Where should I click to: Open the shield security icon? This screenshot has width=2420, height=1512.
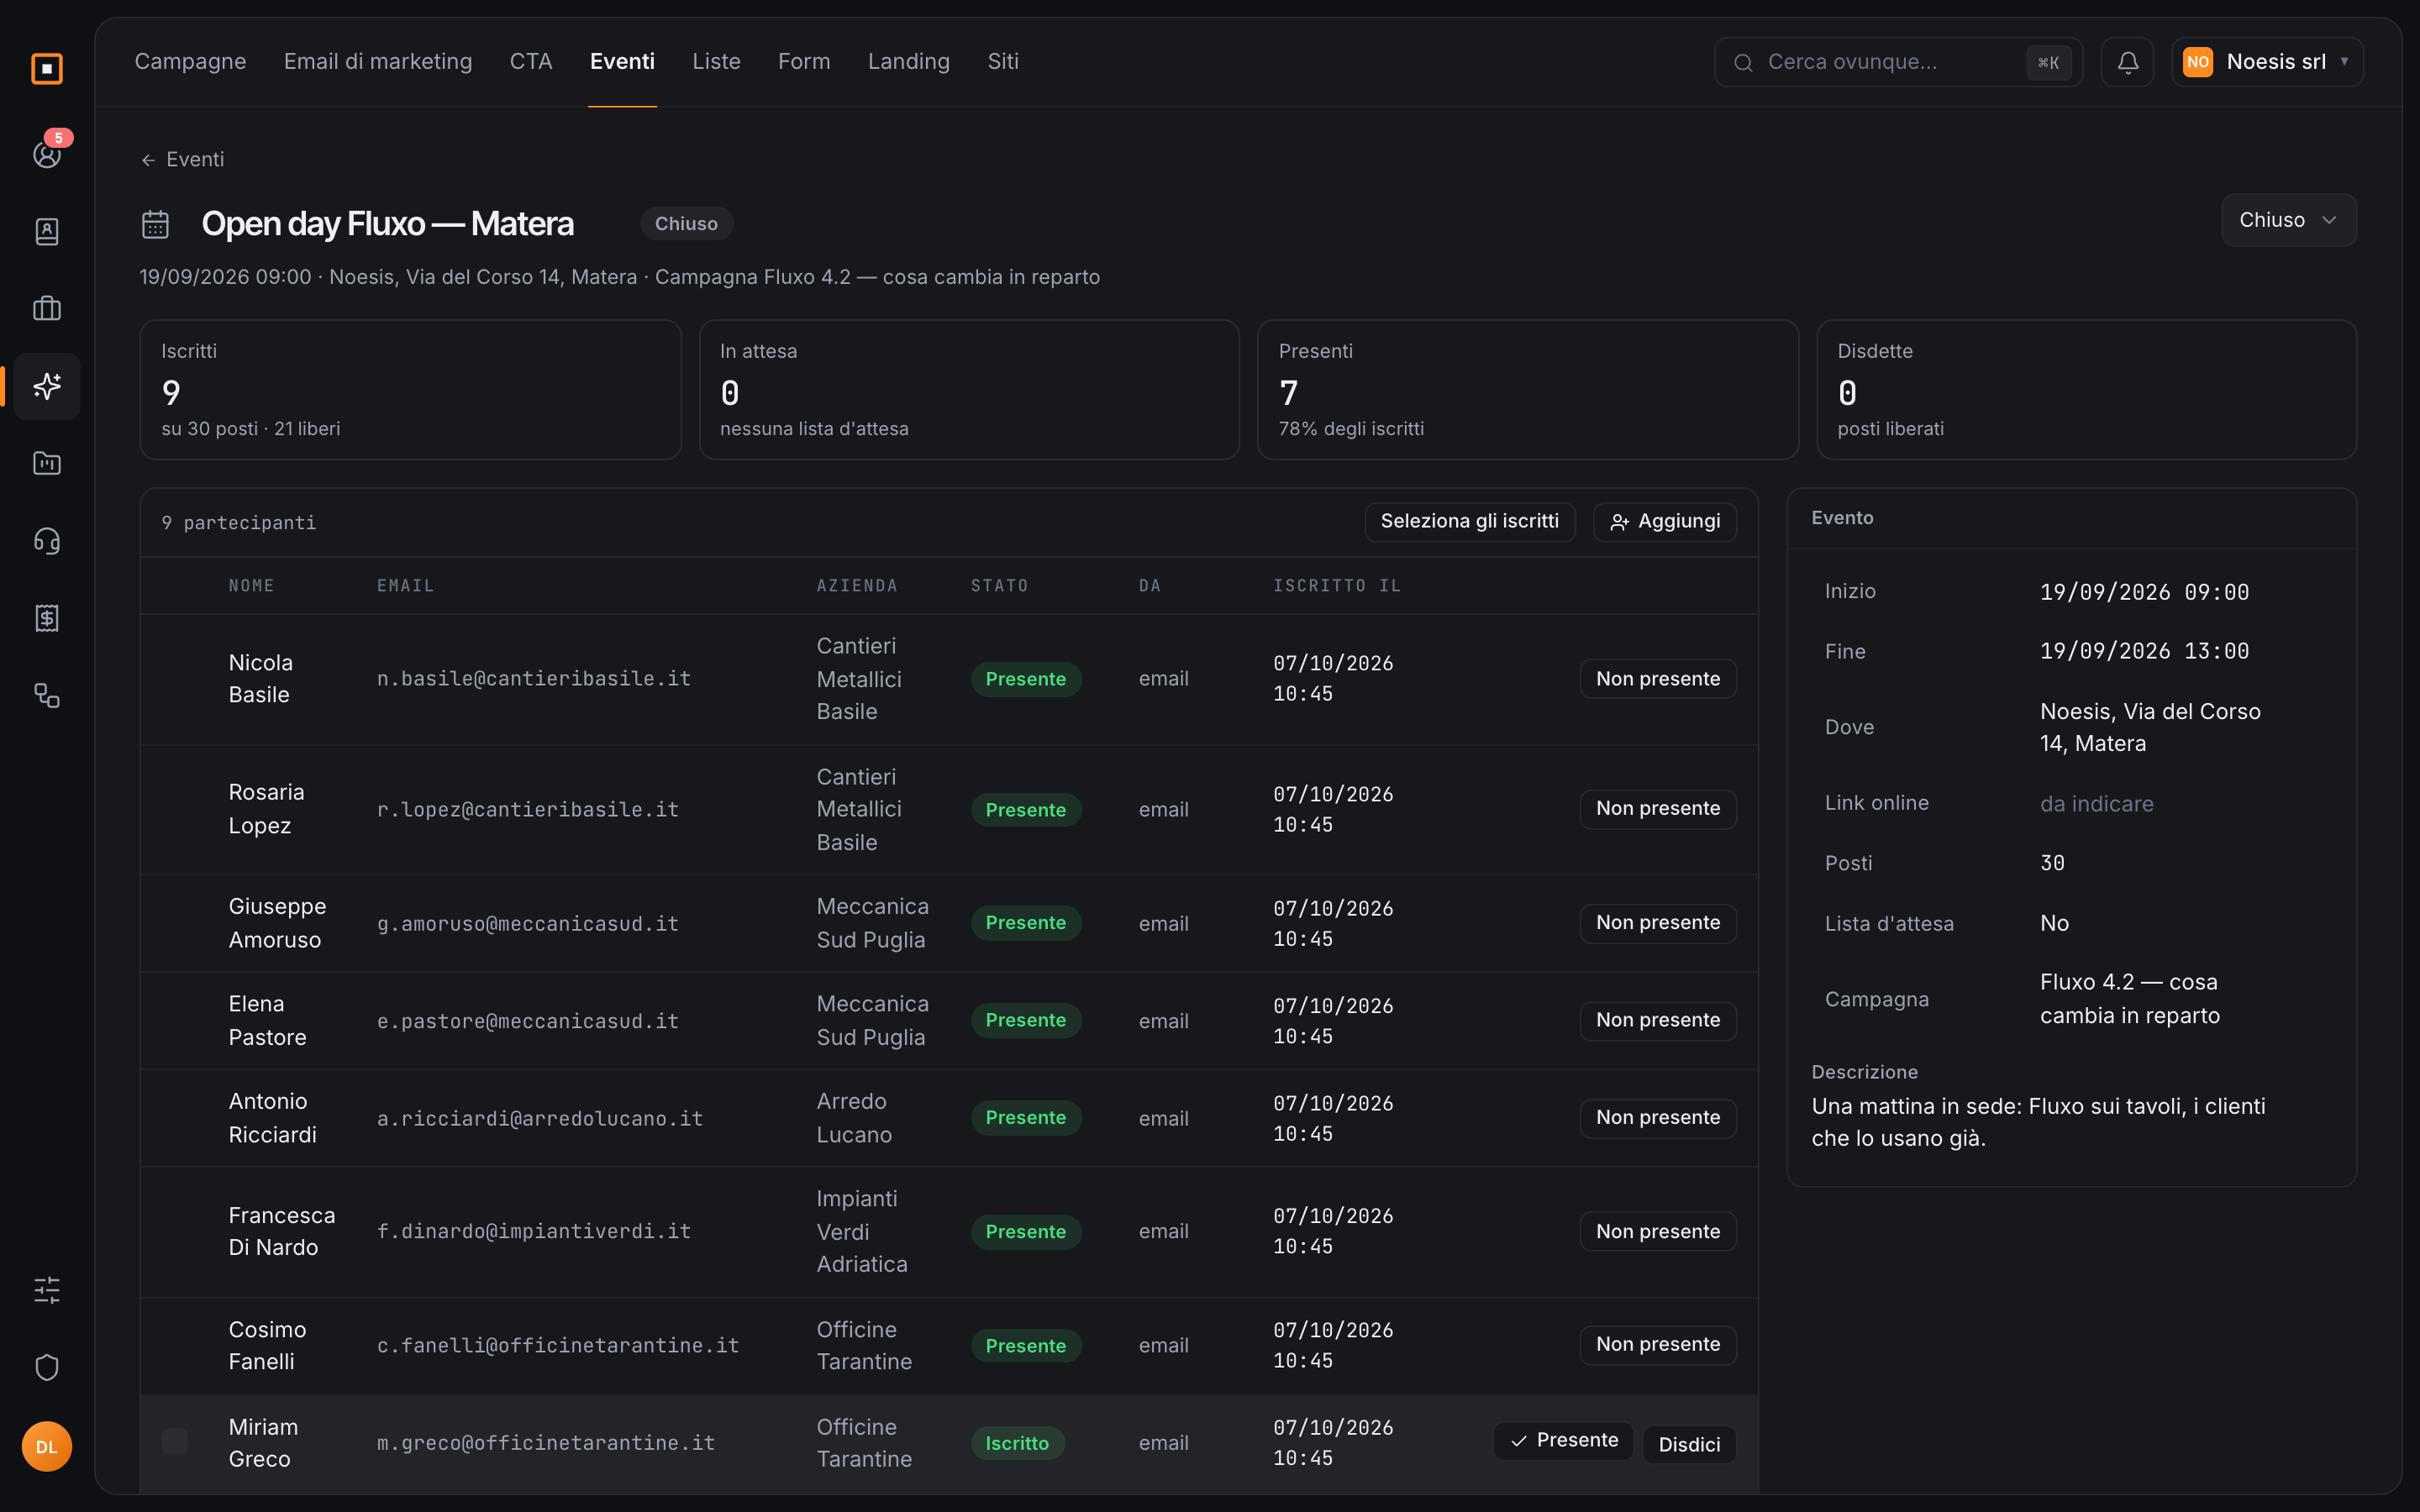47,1367
